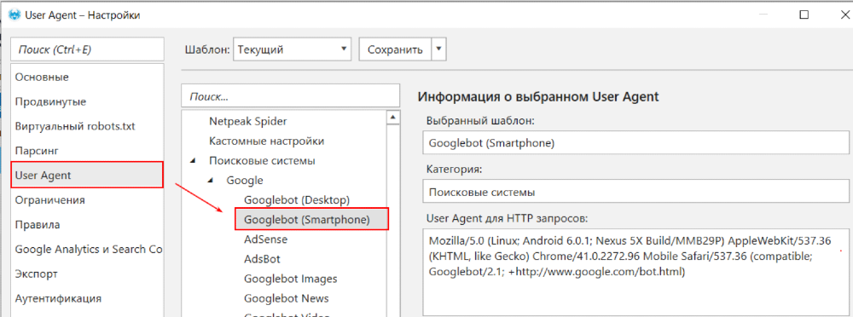Screen dimensions: 853x317
Task: Open the Продвинутые settings section
Action: click(88, 101)
